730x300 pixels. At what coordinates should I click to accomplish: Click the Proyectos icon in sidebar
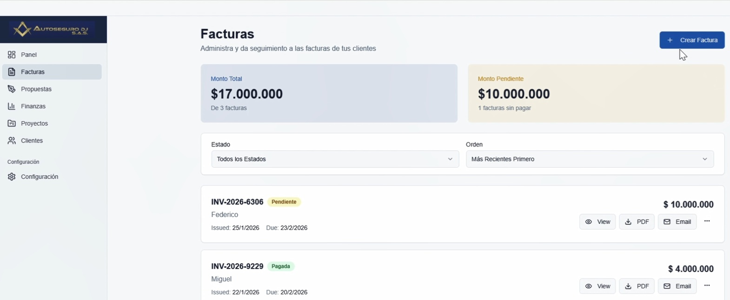tap(12, 123)
